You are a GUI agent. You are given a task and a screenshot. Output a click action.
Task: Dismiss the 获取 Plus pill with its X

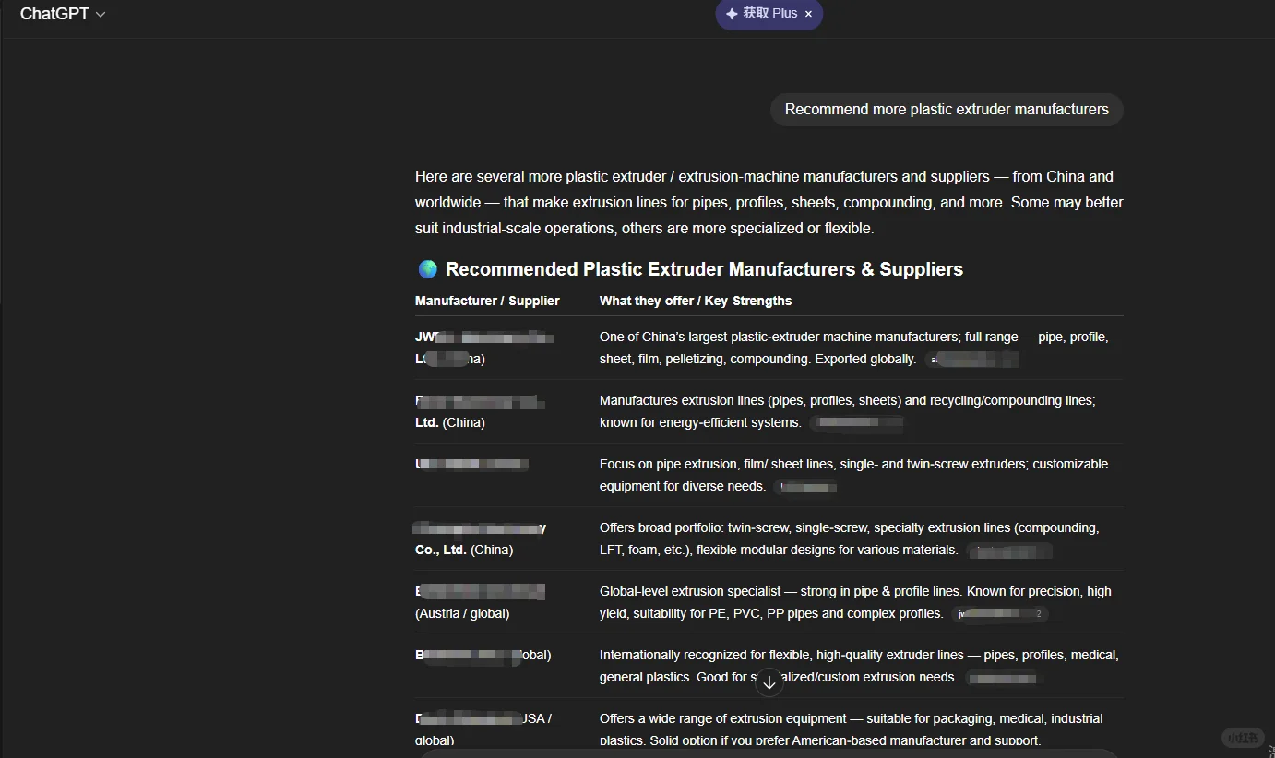(x=808, y=14)
